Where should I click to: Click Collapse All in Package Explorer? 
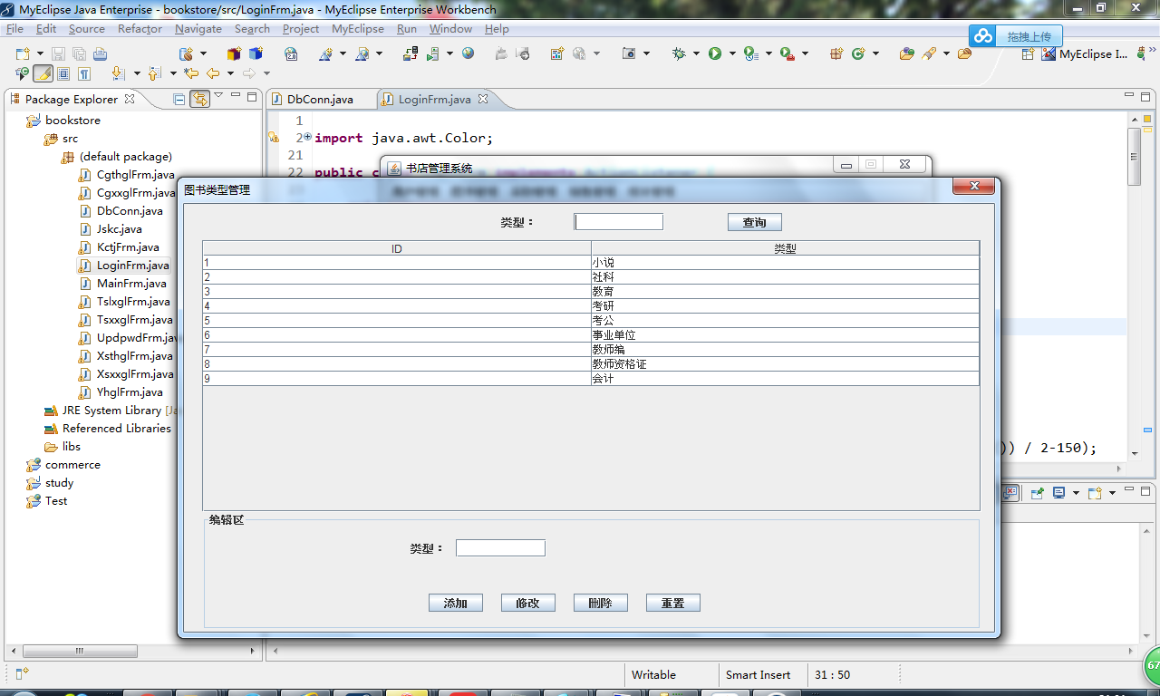[179, 99]
